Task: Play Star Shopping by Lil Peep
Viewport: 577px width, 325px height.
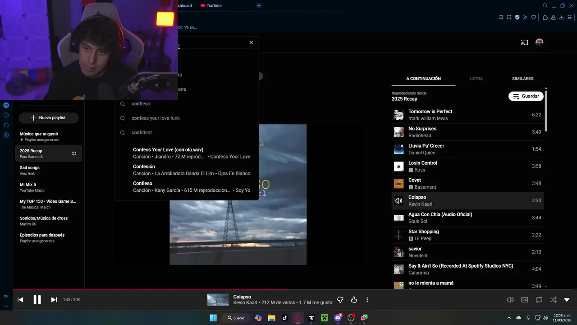Action: click(467, 235)
